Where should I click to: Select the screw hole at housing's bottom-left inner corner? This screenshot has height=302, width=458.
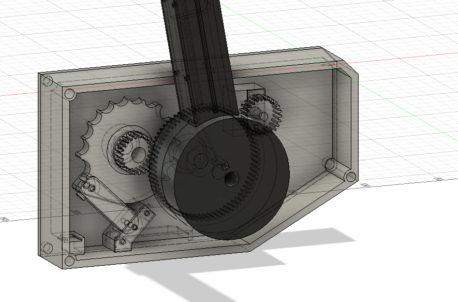point(69,261)
